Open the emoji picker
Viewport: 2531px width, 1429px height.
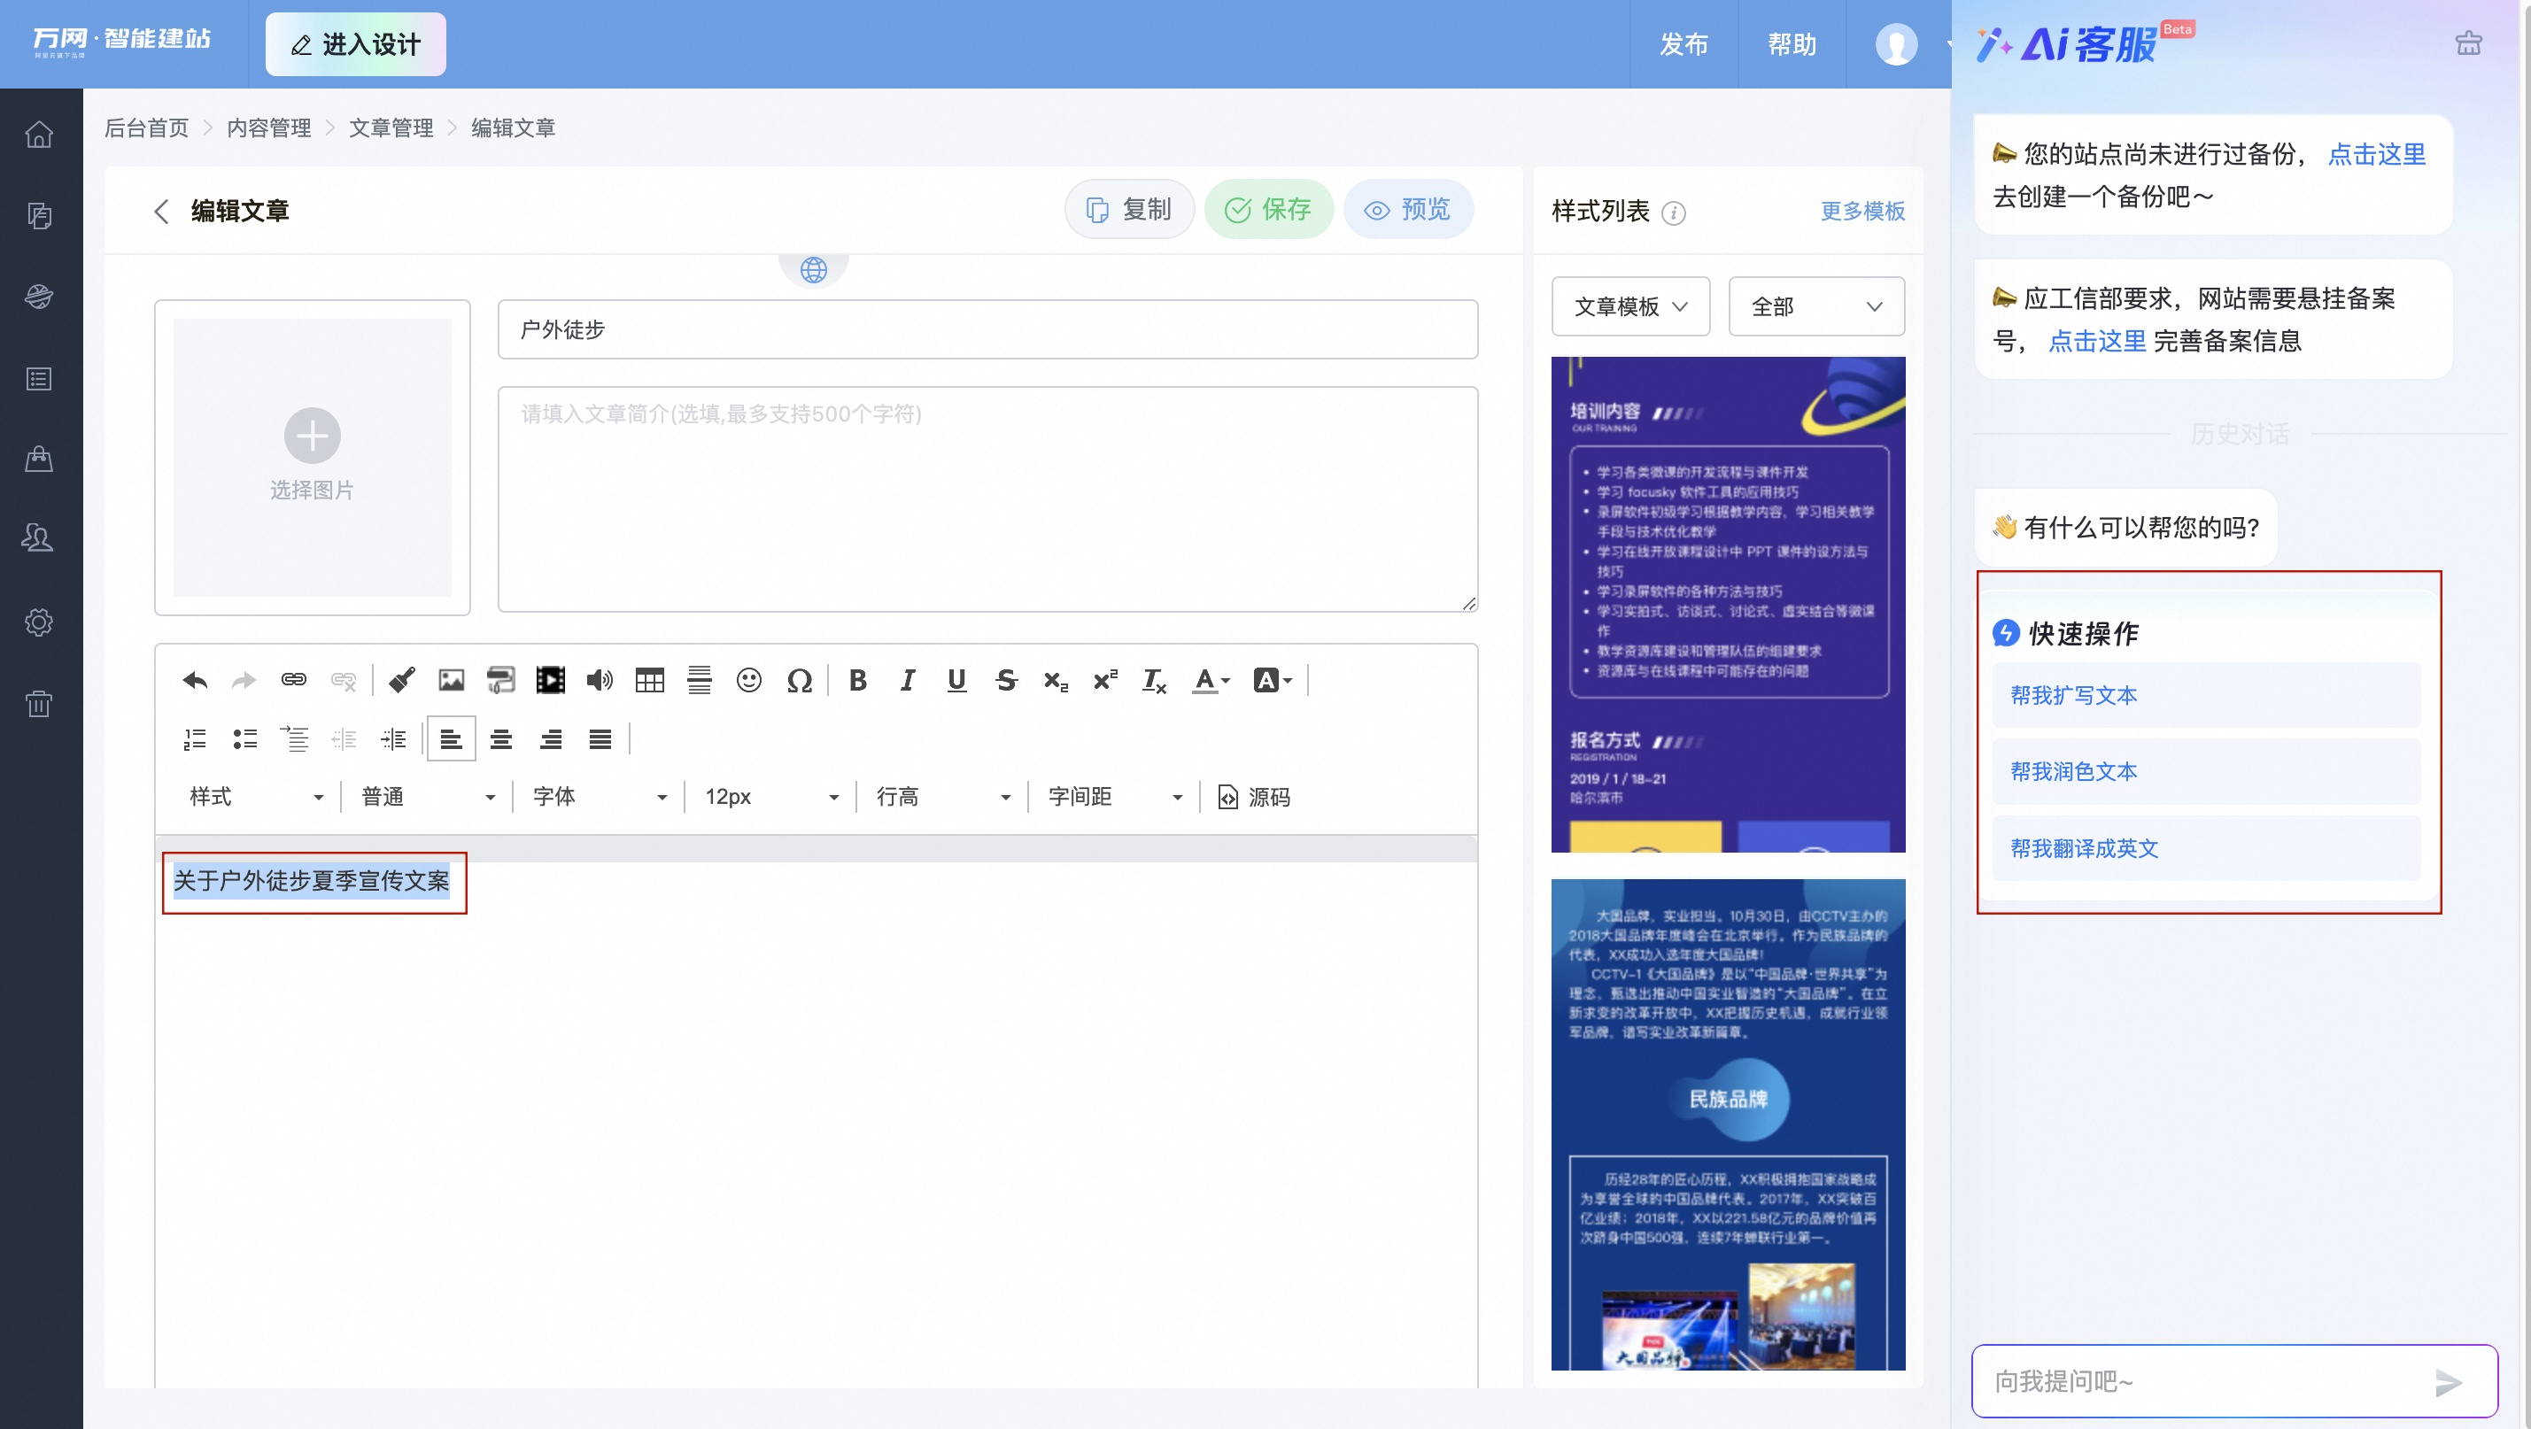point(748,680)
